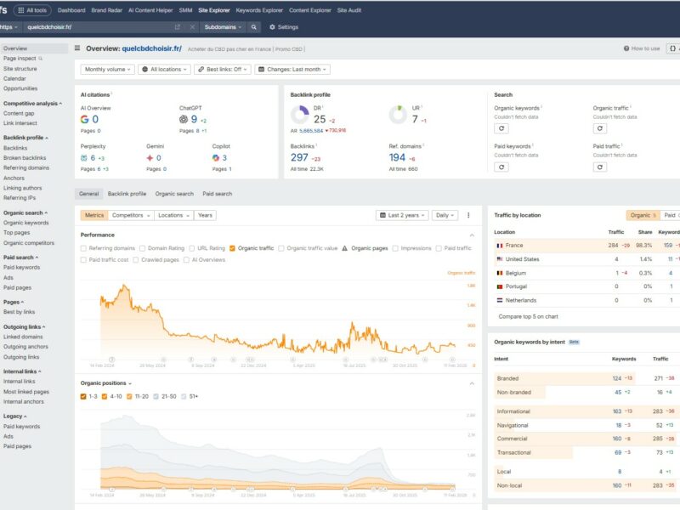Open Brand Radar in top menu
The image size is (680, 510).
pos(107,10)
